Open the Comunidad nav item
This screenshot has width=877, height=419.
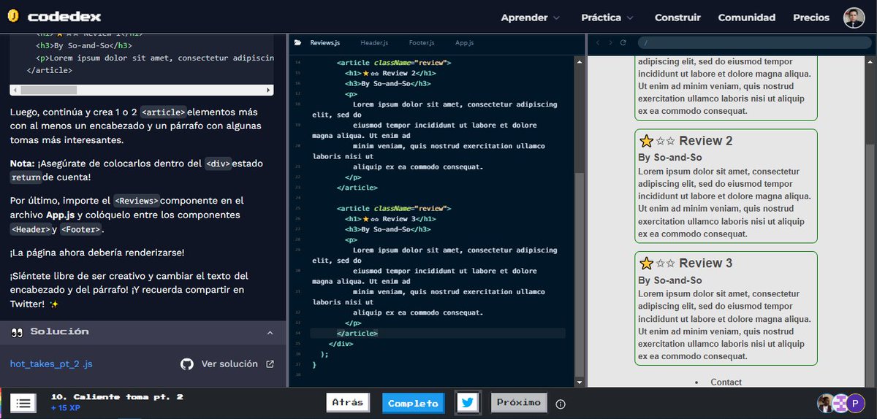[x=747, y=18]
